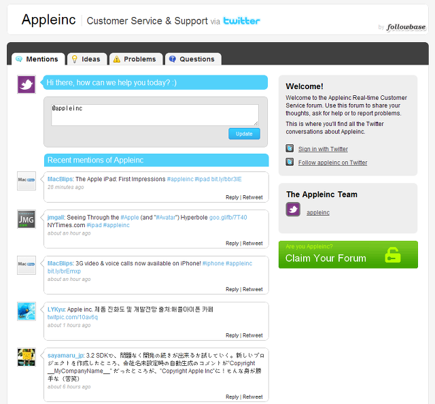Reply to LYKyu's tweet

pyautogui.click(x=232, y=335)
